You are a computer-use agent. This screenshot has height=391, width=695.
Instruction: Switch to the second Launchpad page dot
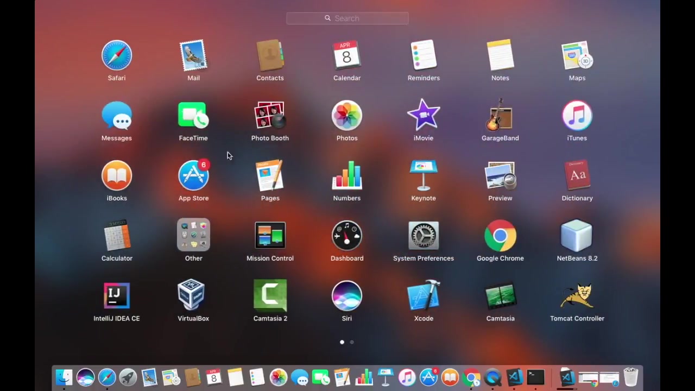(351, 342)
